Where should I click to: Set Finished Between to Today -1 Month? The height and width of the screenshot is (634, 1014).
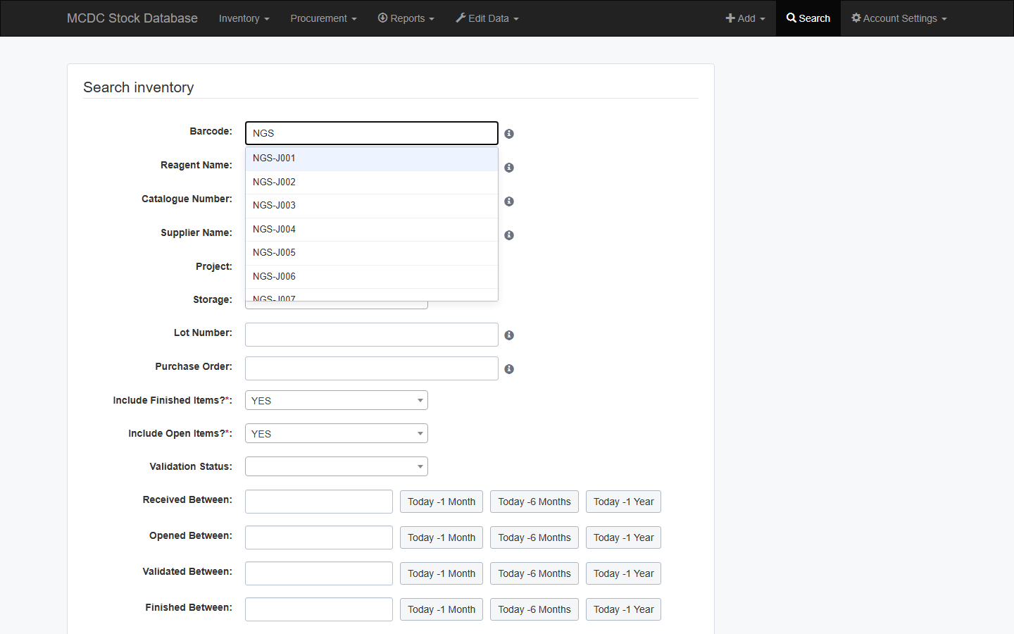click(442, 609)
